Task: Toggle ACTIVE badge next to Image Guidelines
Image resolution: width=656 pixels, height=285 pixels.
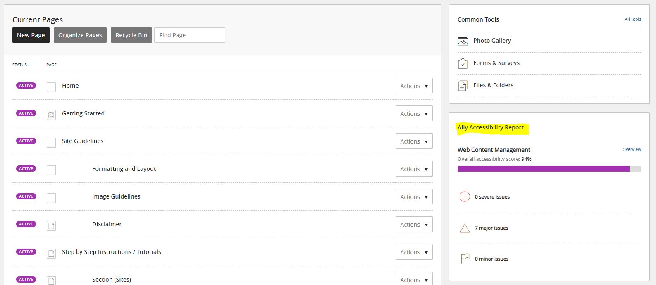Action: [26, 196]
